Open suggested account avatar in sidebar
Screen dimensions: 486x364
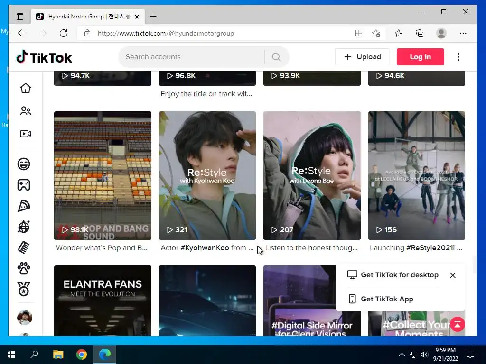tap(25, 317)
